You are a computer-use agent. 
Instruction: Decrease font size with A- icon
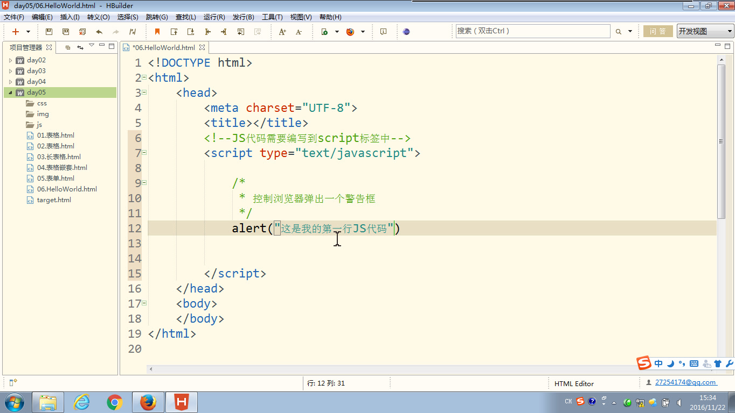(299, 32)
